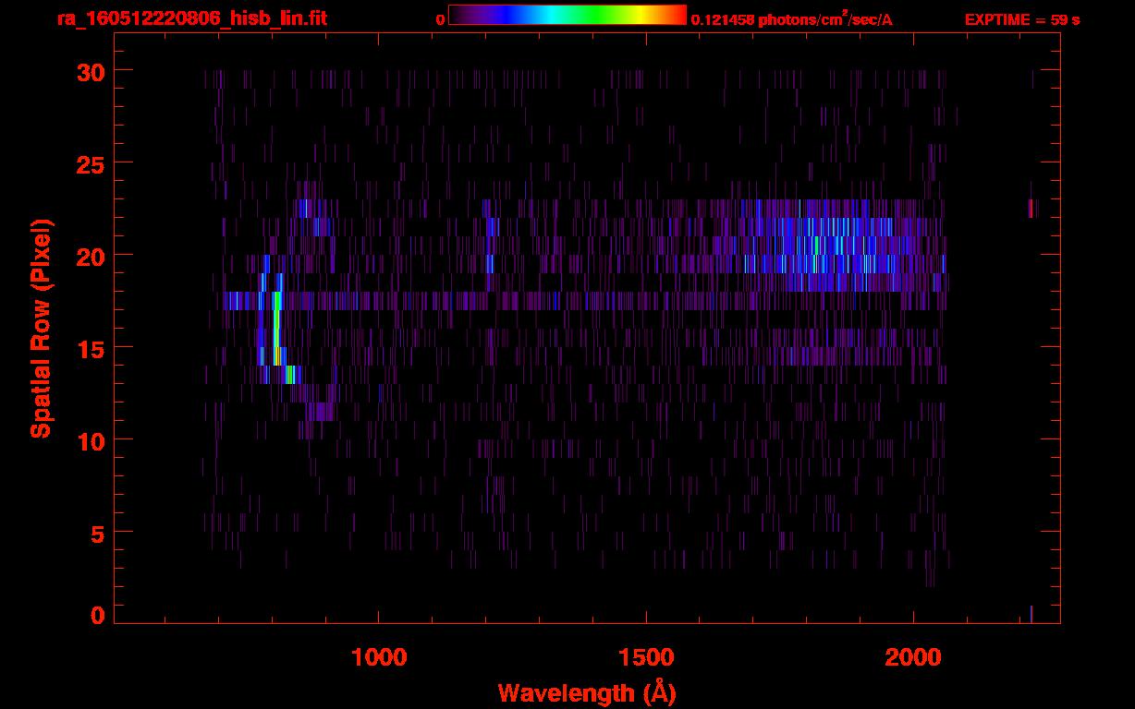This screenshot has width=1135, height=709.
Task: Click the 0 label left of the colorbar
Action: 440,18
